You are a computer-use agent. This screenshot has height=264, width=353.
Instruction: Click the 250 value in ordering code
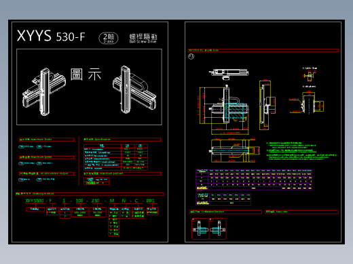tap(95, 201)
